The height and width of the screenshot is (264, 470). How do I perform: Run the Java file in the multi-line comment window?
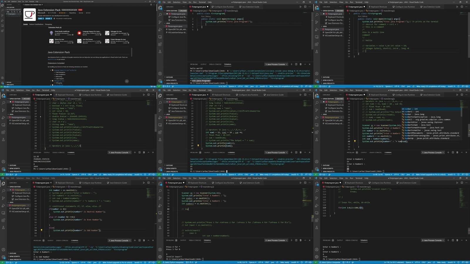[x=457, y=7]
